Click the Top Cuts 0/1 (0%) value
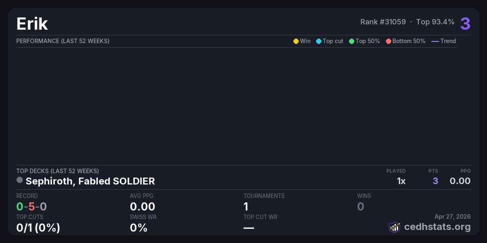The height and width of the screenshot is (243, 487). tap(38, 228)
